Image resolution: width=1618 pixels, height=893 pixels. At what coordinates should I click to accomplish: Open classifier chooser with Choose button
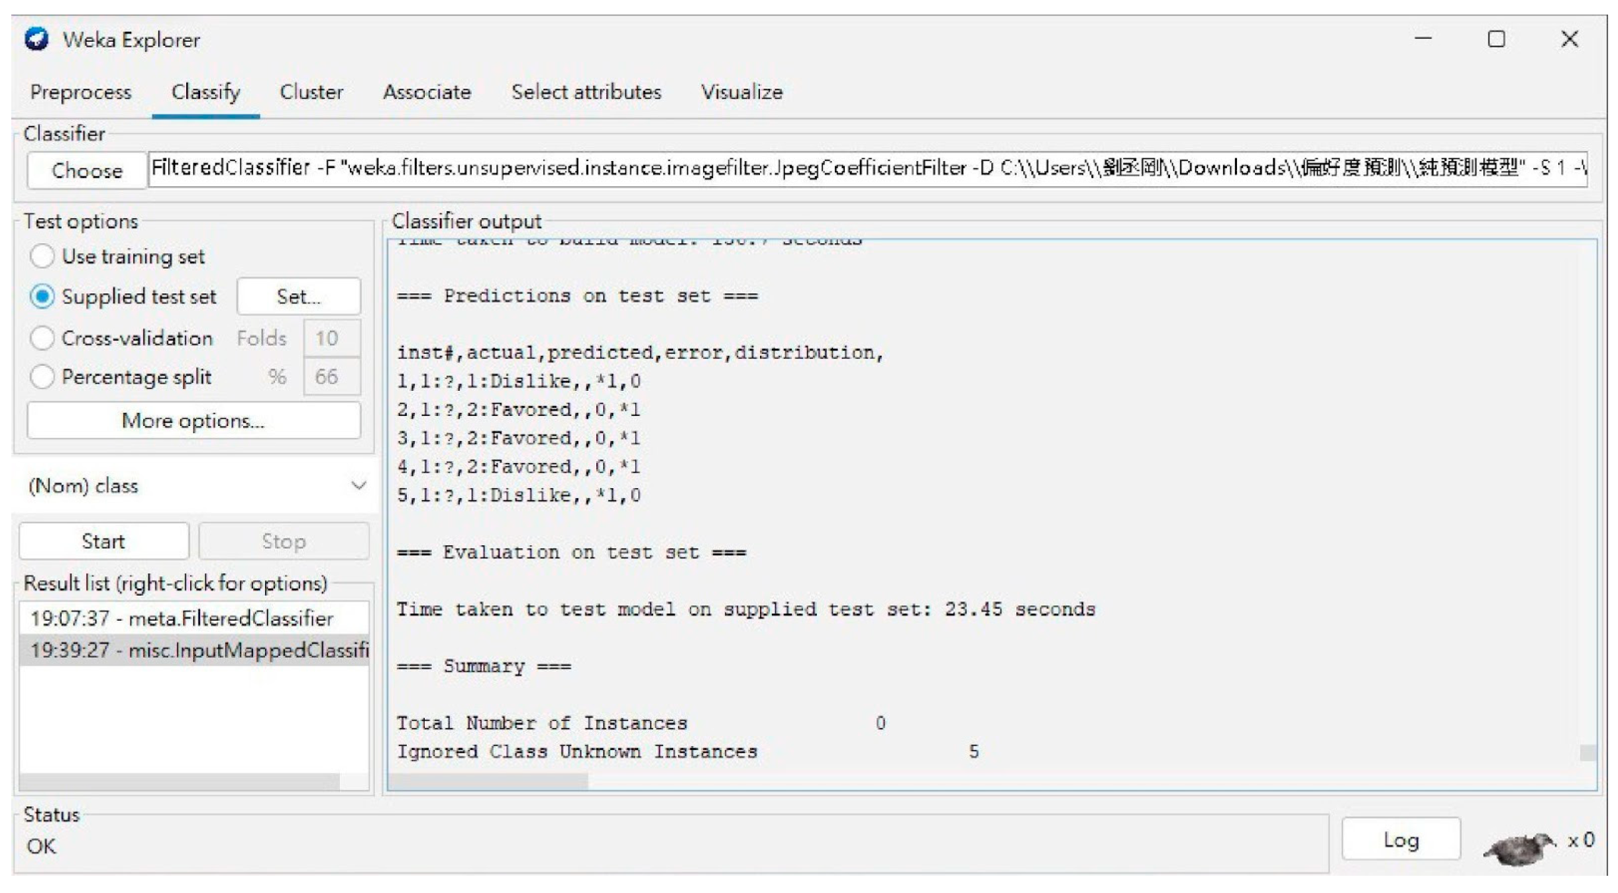tap(85, 170)
